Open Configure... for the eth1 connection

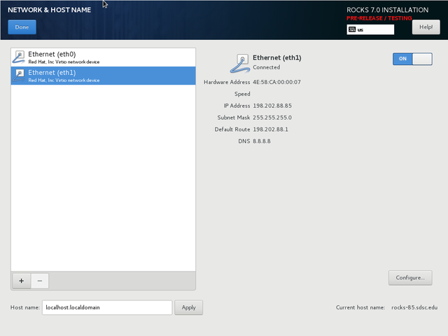[x=410, y=278]
